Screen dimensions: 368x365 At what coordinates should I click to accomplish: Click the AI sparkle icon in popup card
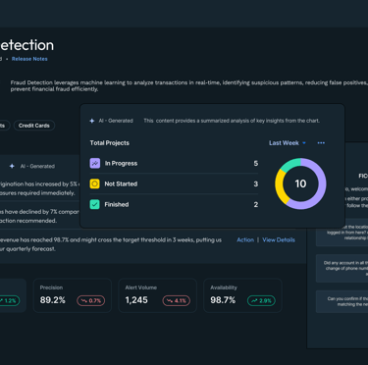(92, 121)
